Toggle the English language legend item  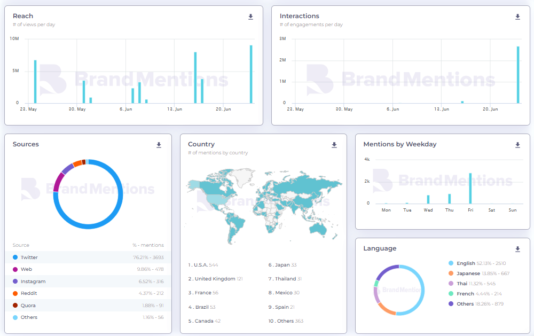tap(466, 263)
